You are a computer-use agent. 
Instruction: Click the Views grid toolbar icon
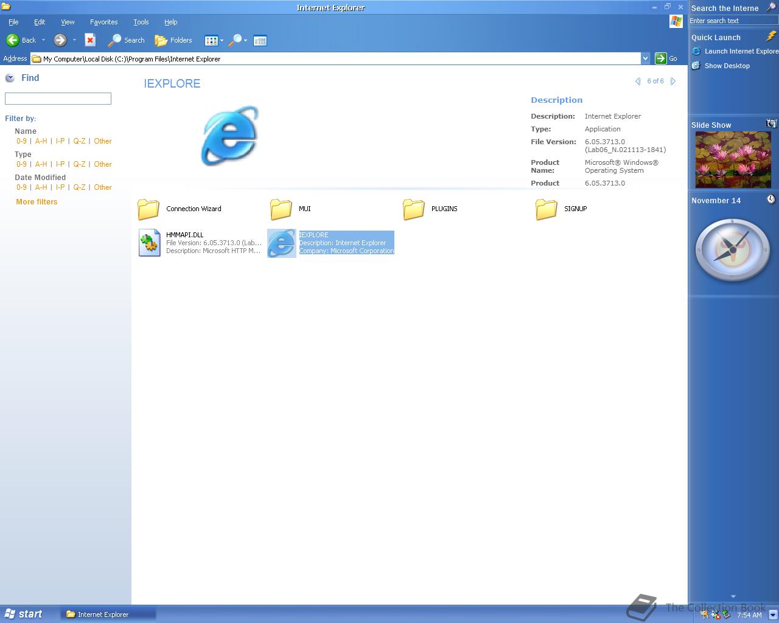click(211, 41)
